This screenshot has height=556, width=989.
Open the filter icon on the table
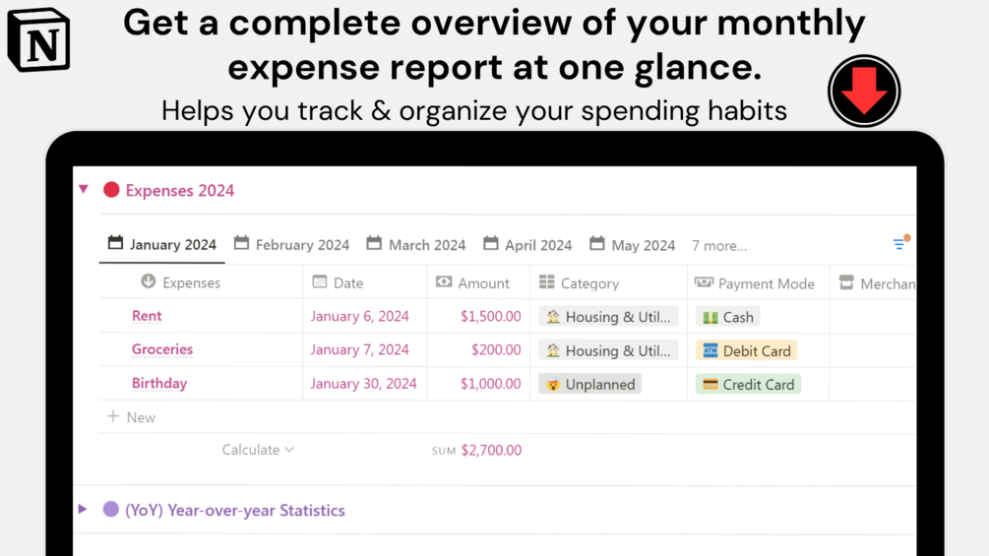[899, 243]
